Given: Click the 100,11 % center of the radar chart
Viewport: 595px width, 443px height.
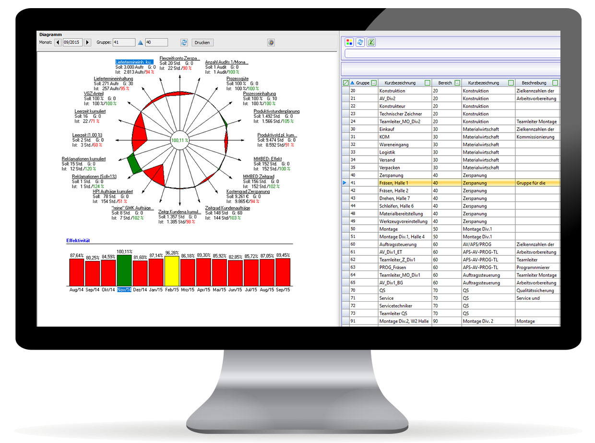Looking at the screenshot, I should tap(180, 140).
